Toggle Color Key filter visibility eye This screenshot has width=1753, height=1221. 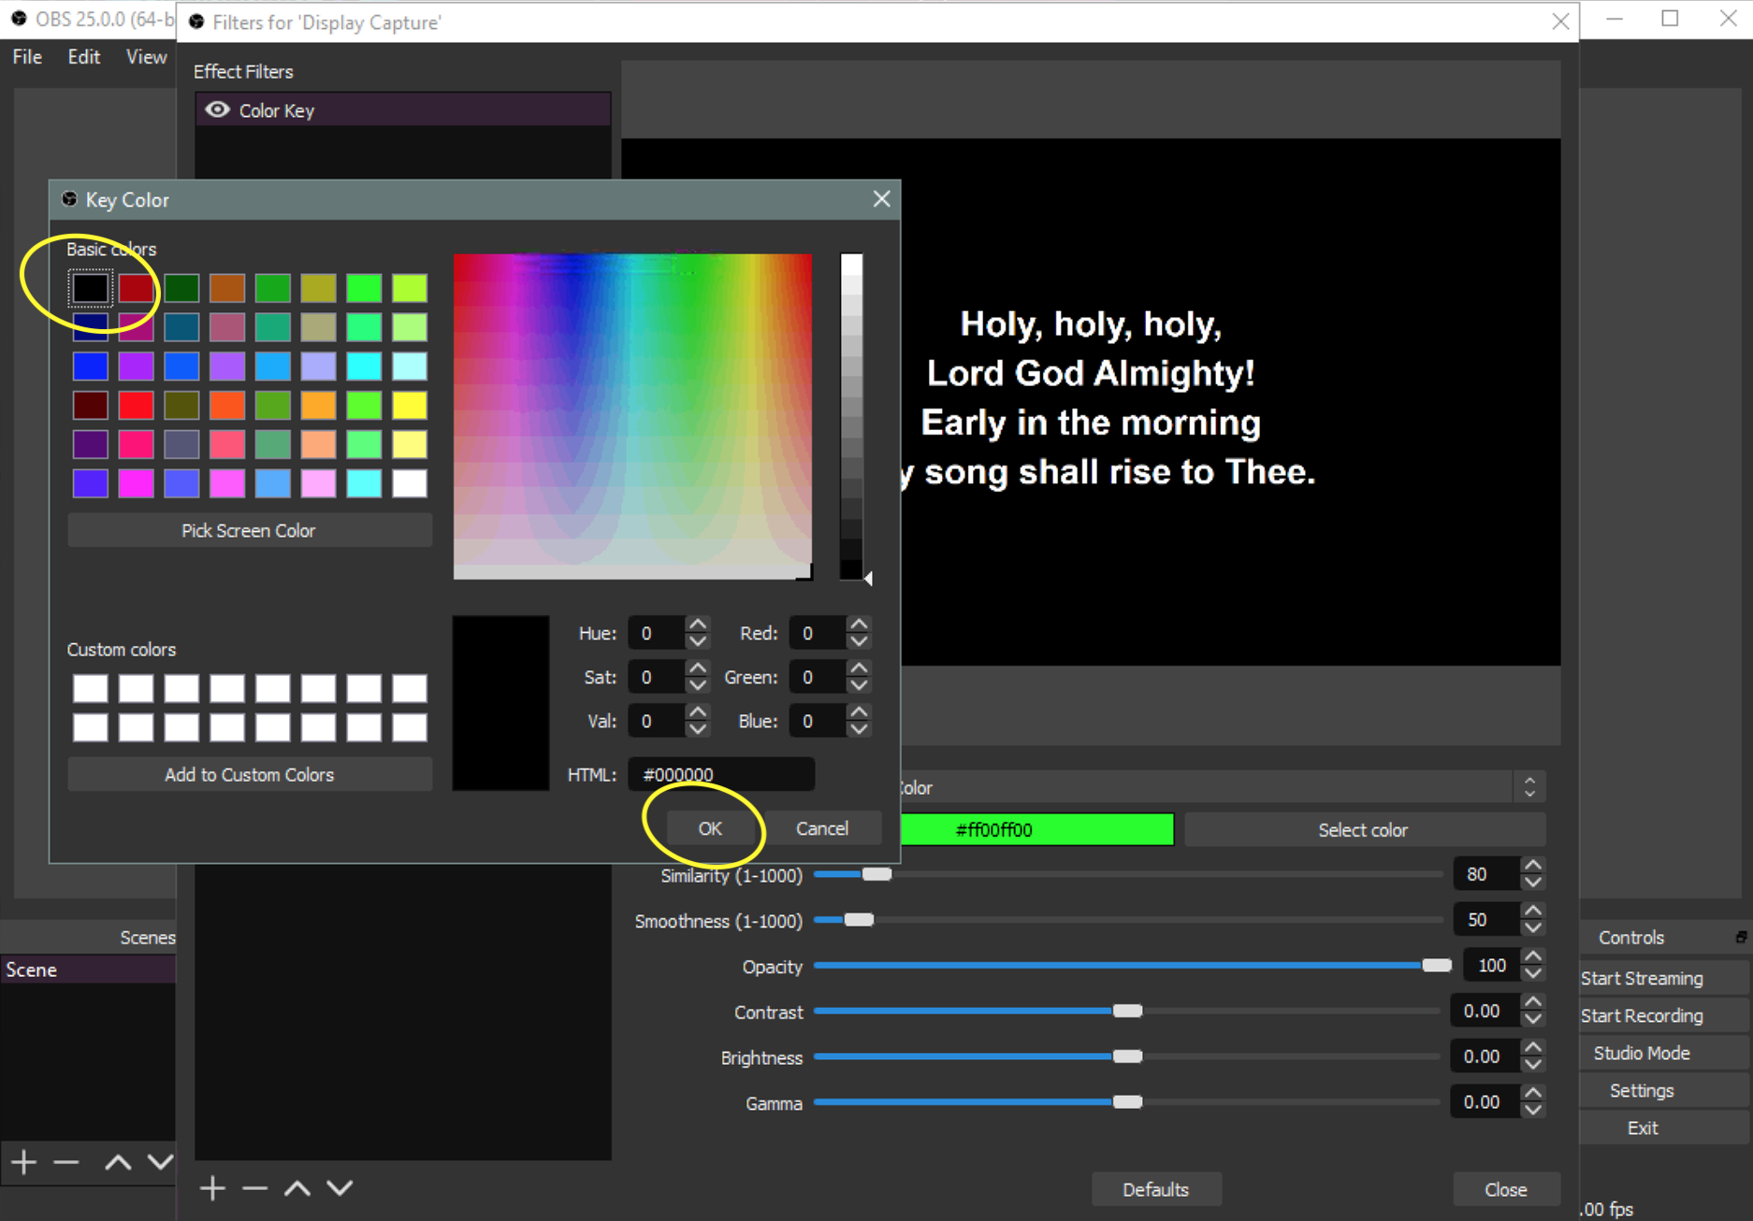(x=217, y=110)
